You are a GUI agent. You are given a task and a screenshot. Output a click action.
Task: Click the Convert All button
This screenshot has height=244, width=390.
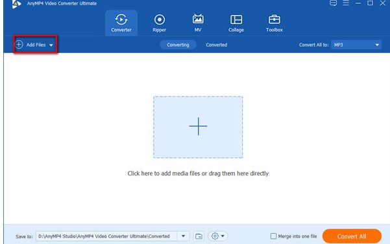pyautogui.click(x=352, y=236)
